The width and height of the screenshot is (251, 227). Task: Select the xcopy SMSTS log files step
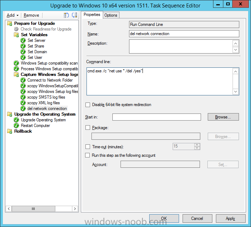(46, 97)
